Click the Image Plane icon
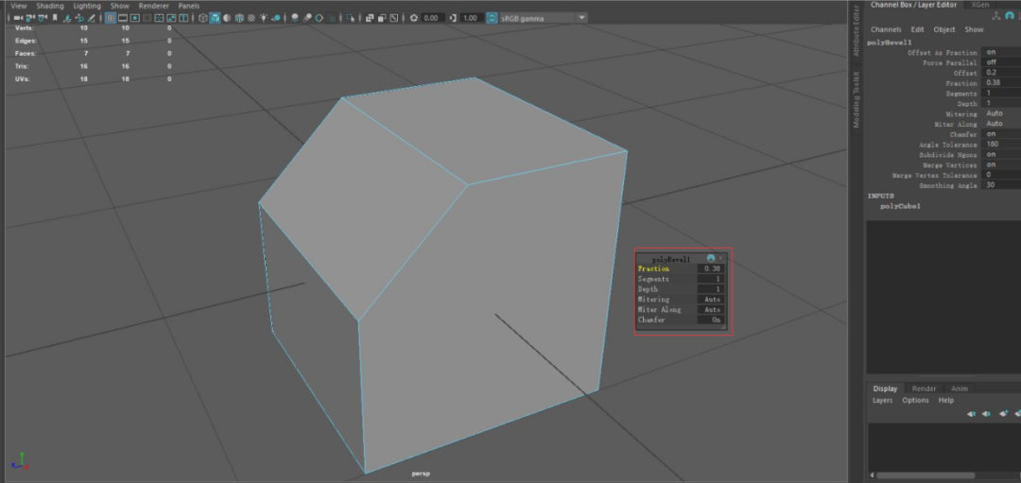The width and height of the screenshot is (1021, 483). [x=68, y=18]
